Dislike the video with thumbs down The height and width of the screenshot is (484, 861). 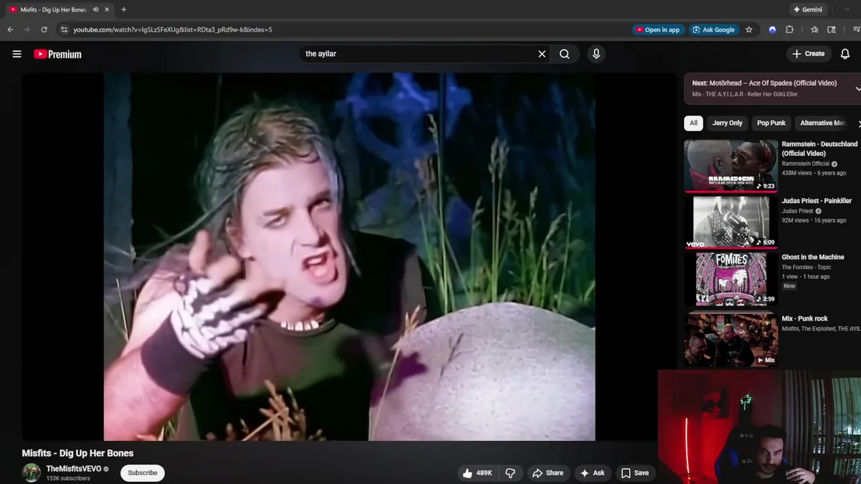click(511, 473)
